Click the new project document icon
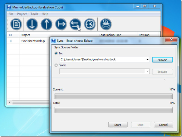 (16, 24)
